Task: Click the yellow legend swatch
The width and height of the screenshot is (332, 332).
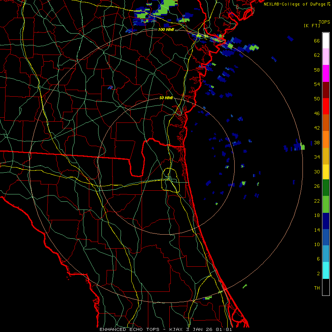Action: click(326, 172)
